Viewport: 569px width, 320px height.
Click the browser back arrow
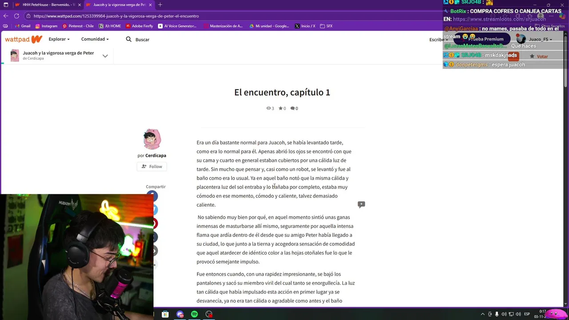[x=6, y=16]
